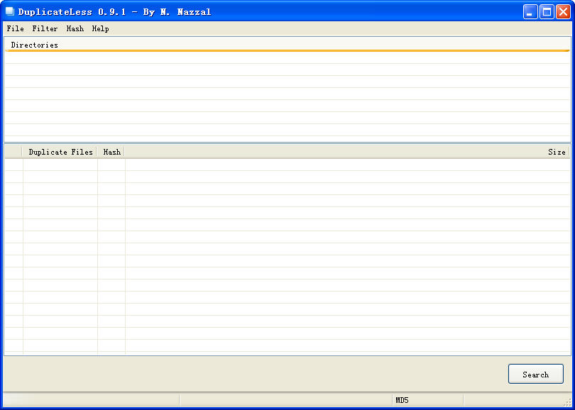
Task: Click the Search button
Action: click(x=535, y=374)
